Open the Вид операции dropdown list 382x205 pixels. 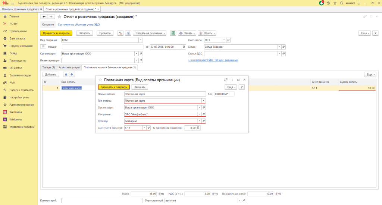point(141,40)
